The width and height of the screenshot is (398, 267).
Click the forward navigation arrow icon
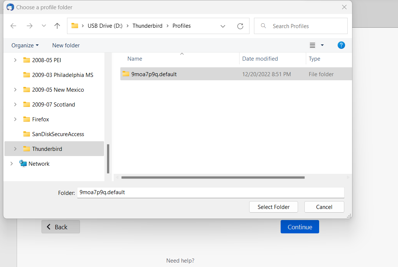click(x=30, y=26)
